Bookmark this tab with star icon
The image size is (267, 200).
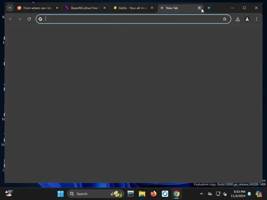coord(225,19)
